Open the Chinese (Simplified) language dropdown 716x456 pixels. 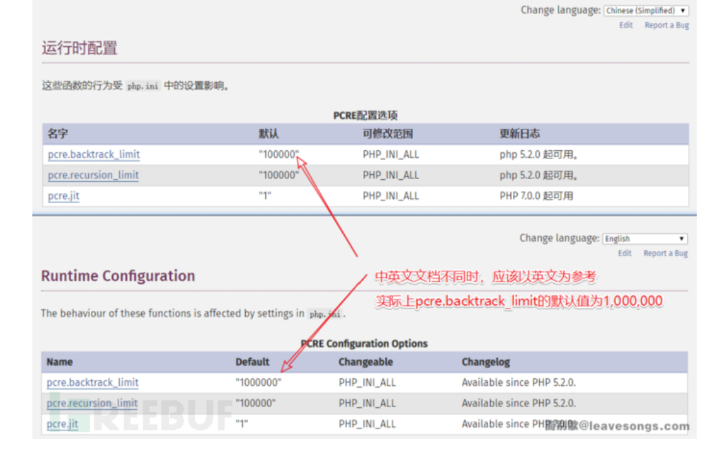coord(646,10)
